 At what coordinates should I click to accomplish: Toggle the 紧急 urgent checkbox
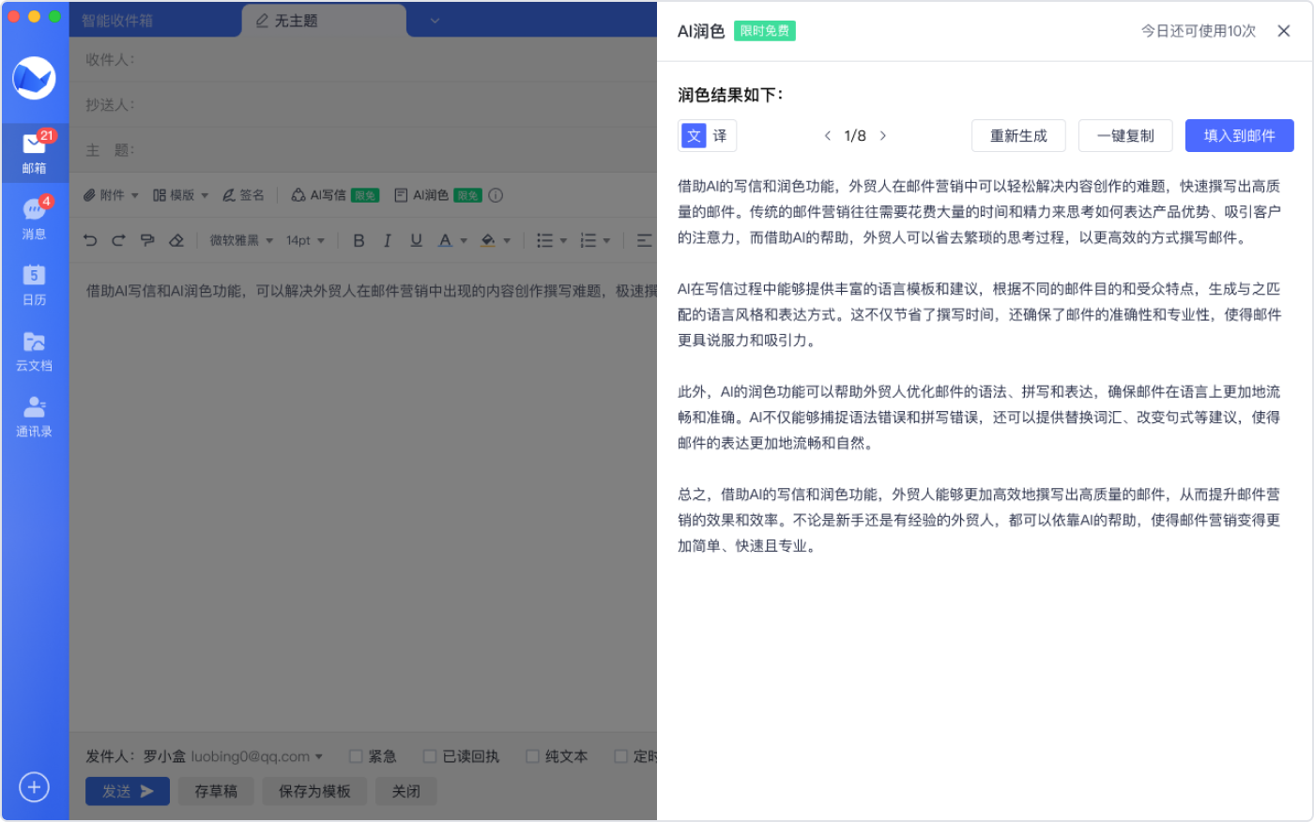pyautogui.click(x=356, y=756)
